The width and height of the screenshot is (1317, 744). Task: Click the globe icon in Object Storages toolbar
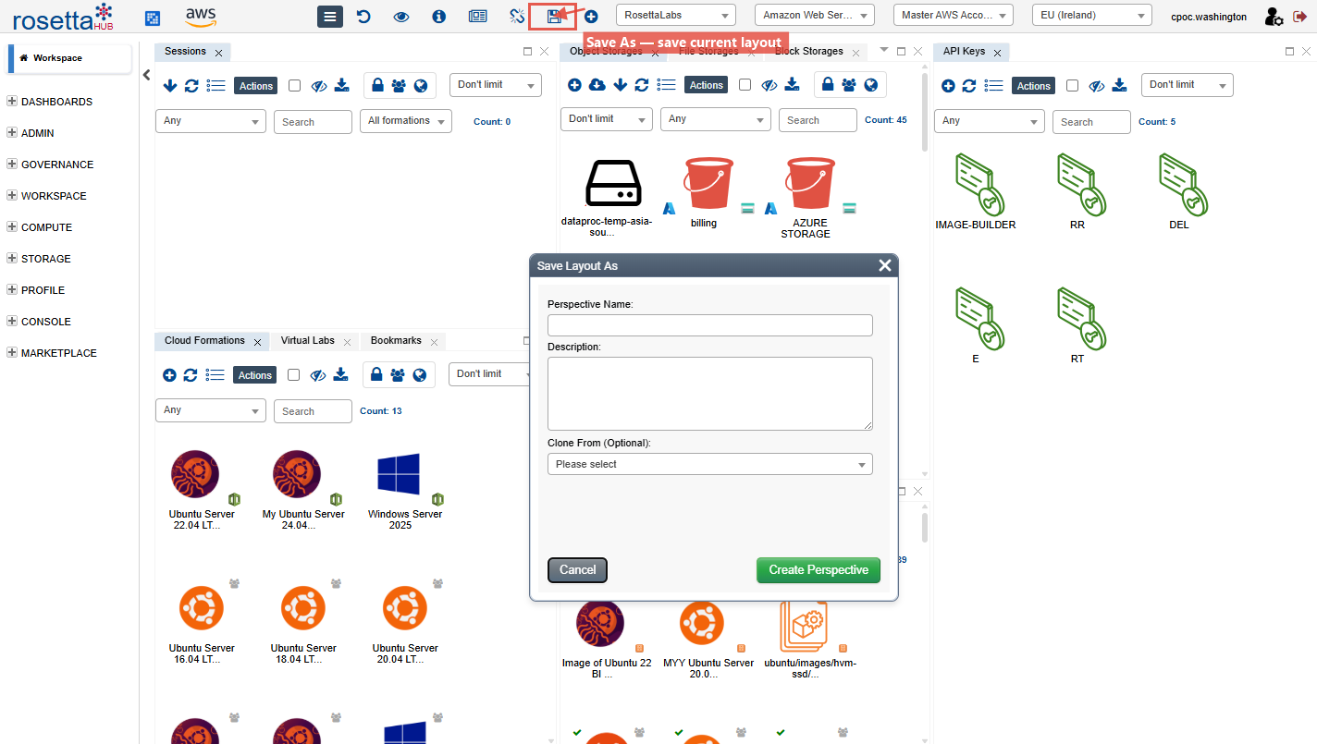tap(870, 85)
